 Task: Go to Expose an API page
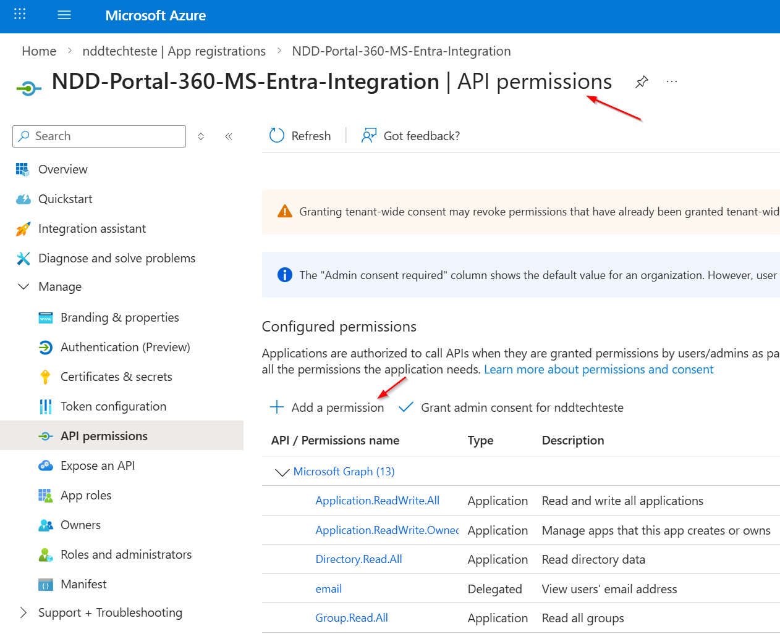[97, 465]
